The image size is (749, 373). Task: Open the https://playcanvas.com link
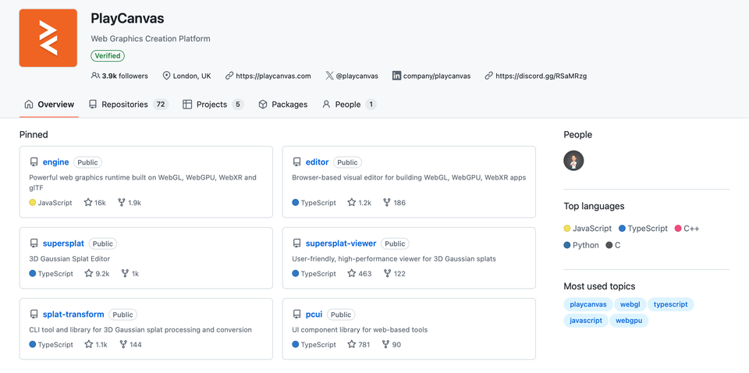273,76
